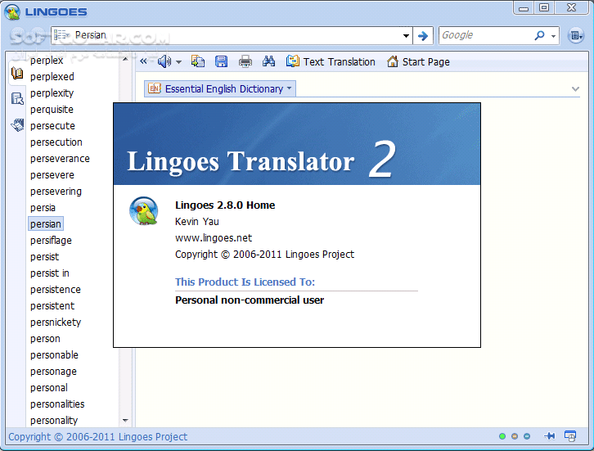Image resolution: width=594 pixels, height=451 pixels.
Task: Select 'persiflage' in word list
Action: point(51,241)
